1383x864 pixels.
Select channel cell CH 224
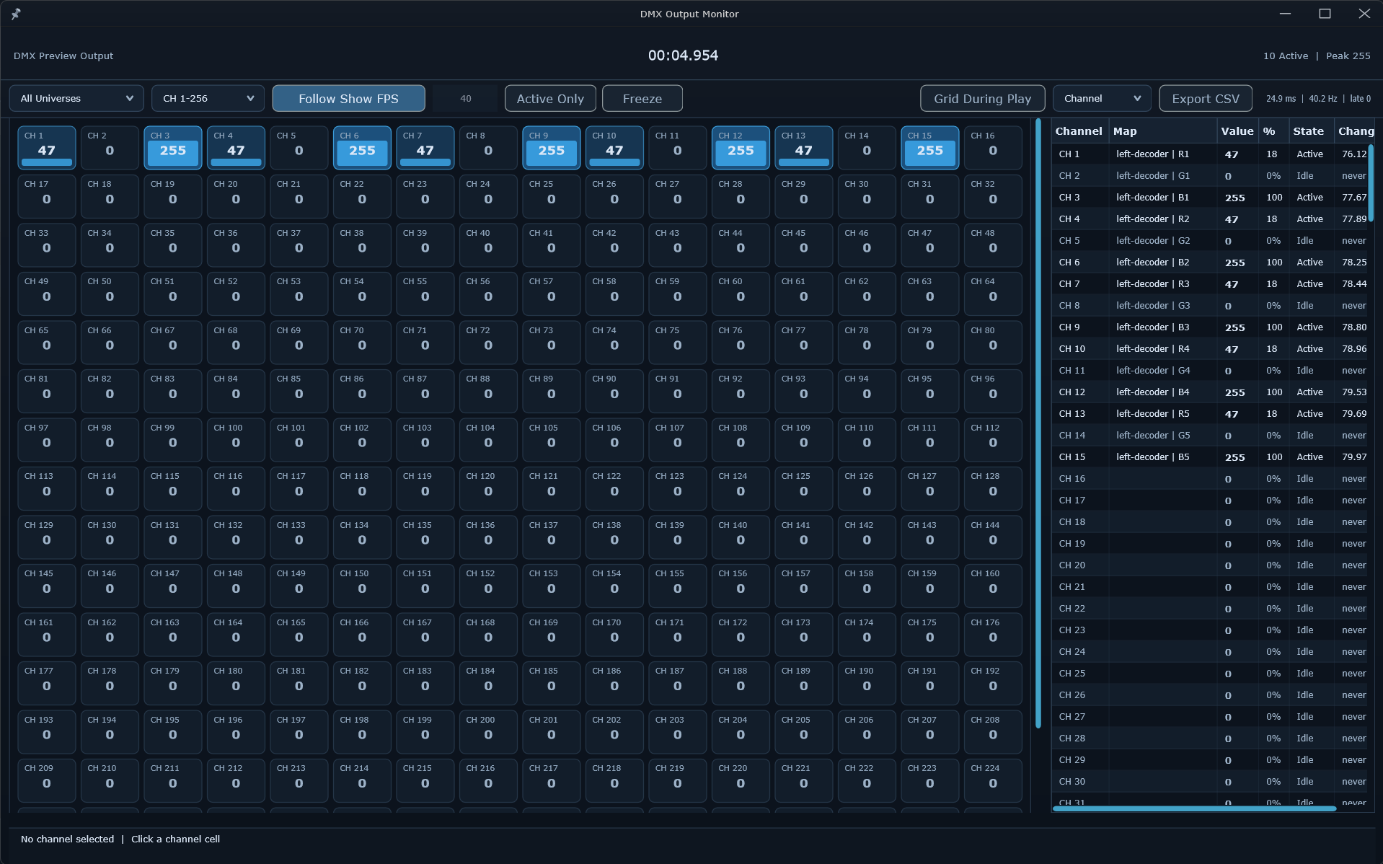(x=993, y=780)
